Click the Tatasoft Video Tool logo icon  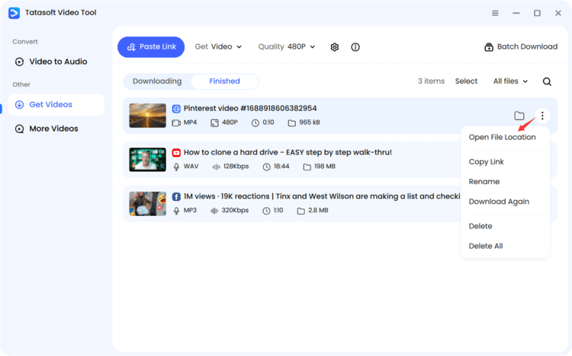click(14, 13)
